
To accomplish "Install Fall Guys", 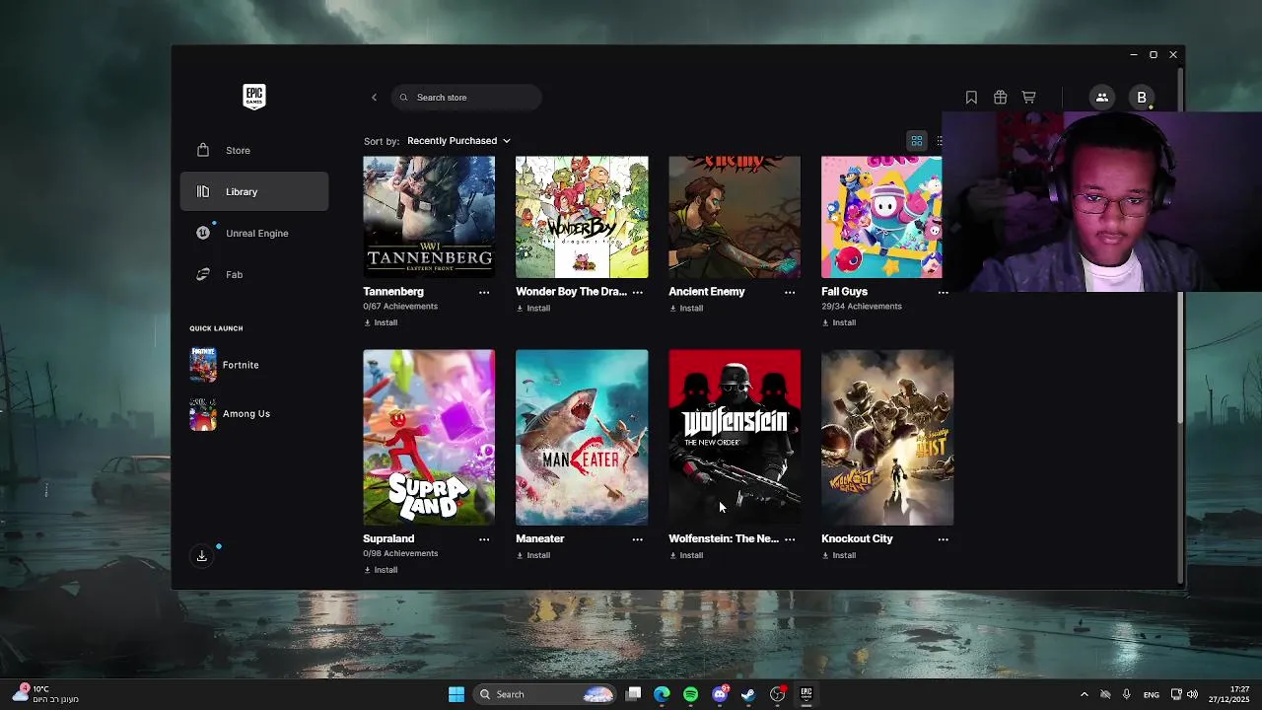I will [x=839, y=322].
